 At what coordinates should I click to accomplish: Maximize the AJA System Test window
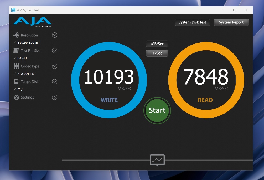(235, 10)
